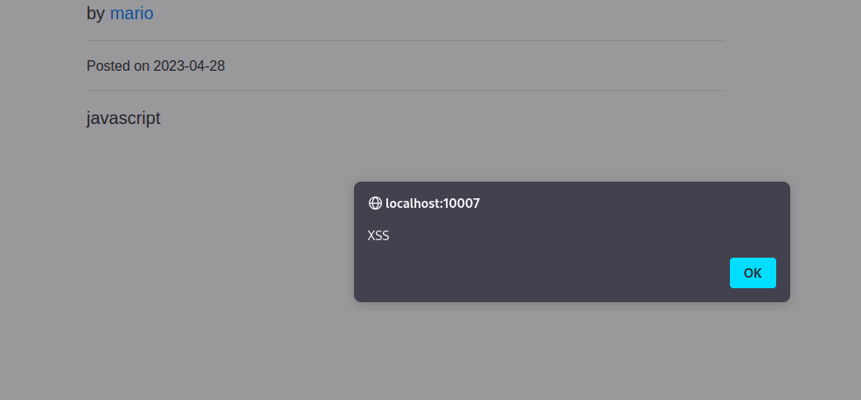Viewport: 861px width, 400px height.
Task: Click the blank page area right of javascript
Action: point(440,118)
